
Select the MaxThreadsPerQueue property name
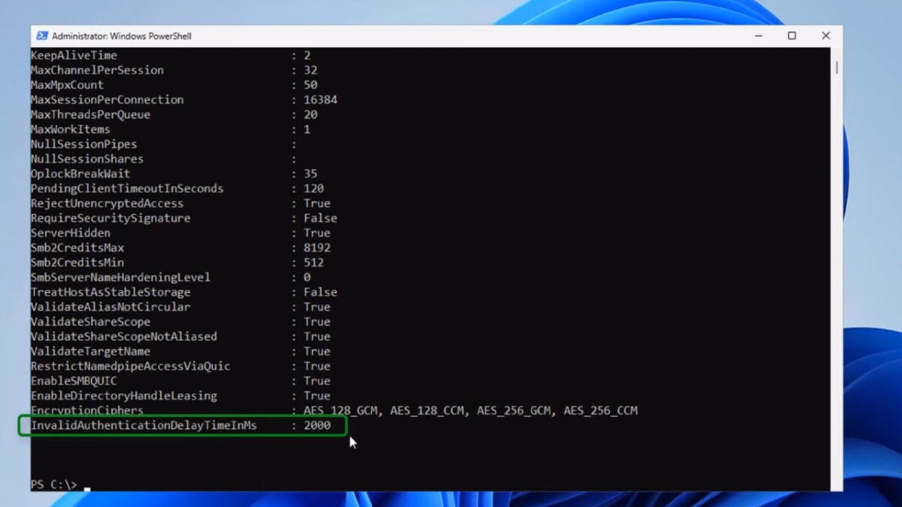90,115
